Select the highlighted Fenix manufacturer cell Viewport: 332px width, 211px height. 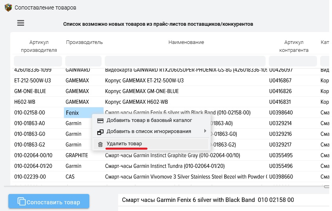coord(84,112)
